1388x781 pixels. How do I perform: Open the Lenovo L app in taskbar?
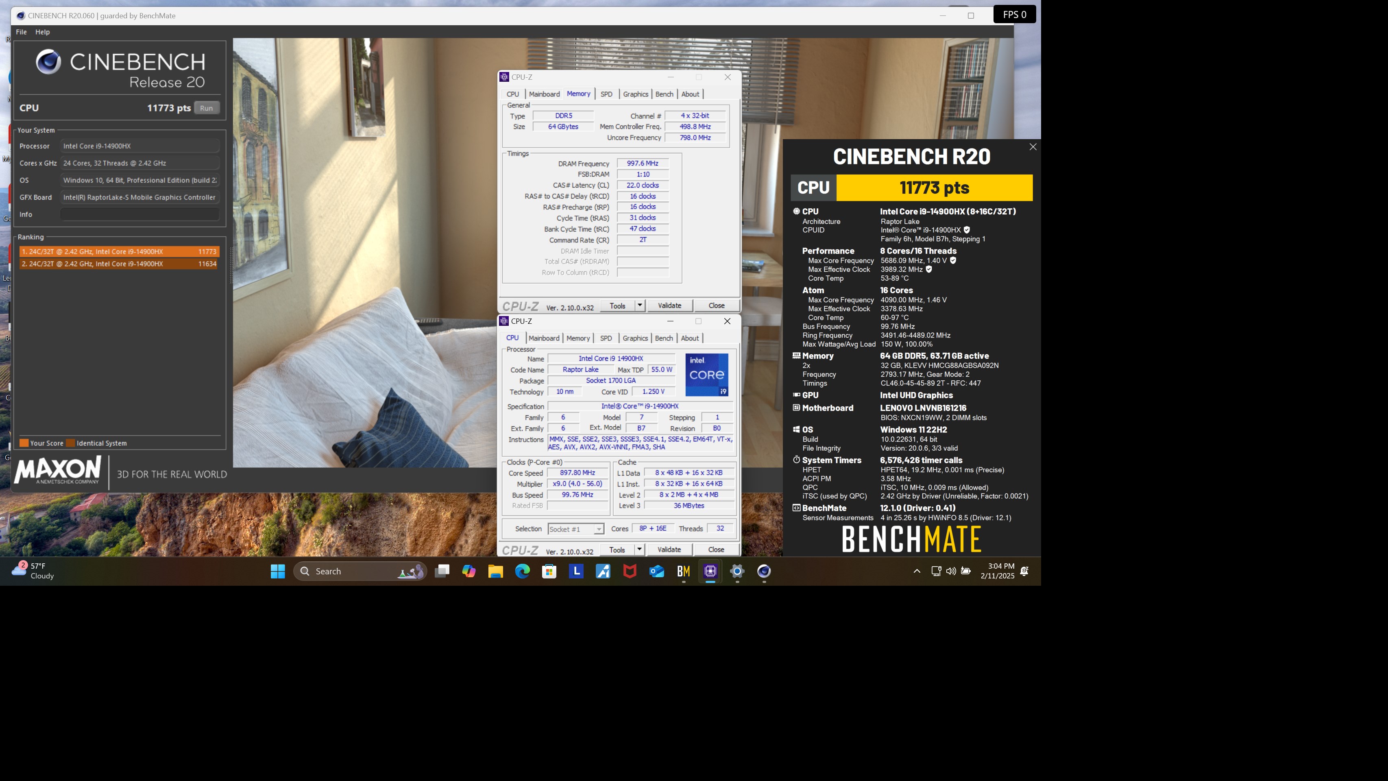[576, 572]
